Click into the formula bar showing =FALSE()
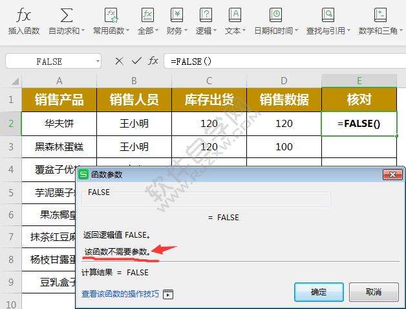The height and width of the screenshot is (309, 406). tap(285, 62)
